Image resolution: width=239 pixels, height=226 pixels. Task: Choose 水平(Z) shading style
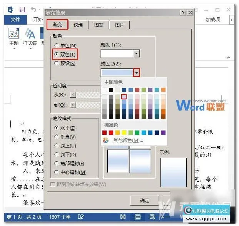click(x=65, y=128)
